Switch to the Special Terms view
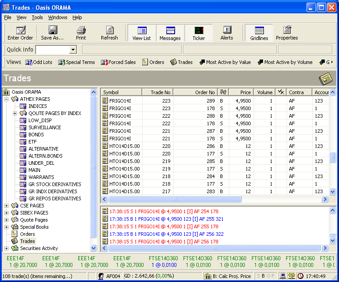The width and height of the screenshot is (339, 282). coord(76,62)
